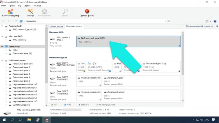Select the Нер 16 МБ partition
Image resolution: width=219 pixels, height=123 pixels.
tap(117, 67)
